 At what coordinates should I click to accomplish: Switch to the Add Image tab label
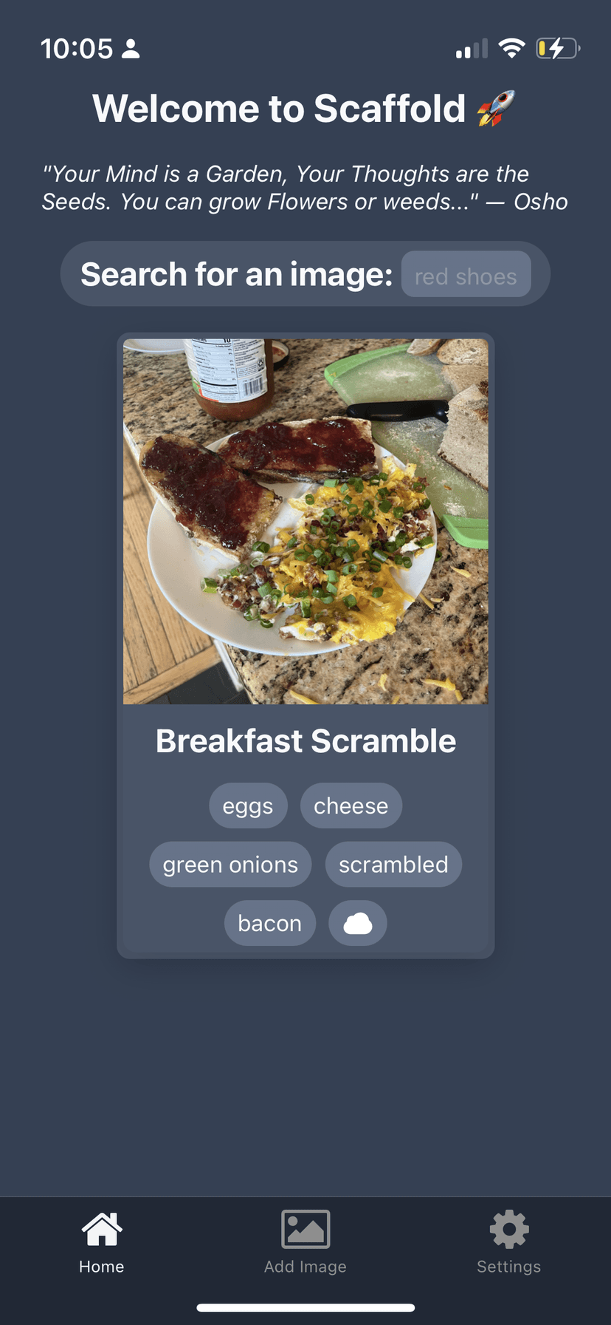(x=305, y=1267)
